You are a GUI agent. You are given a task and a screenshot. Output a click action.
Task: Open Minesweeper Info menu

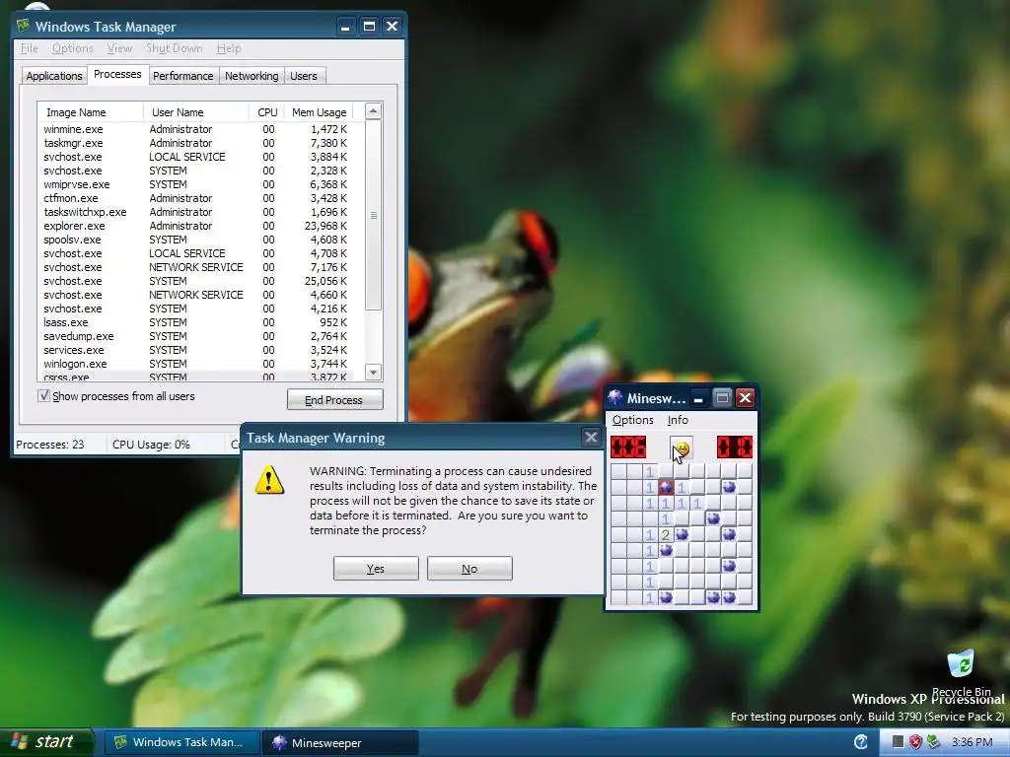pyautogui.click(x=678, y=420)
